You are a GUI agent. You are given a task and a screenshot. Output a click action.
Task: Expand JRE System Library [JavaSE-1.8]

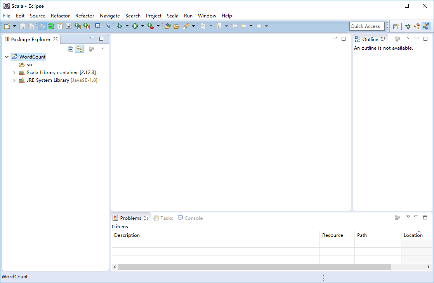point(14,80)
